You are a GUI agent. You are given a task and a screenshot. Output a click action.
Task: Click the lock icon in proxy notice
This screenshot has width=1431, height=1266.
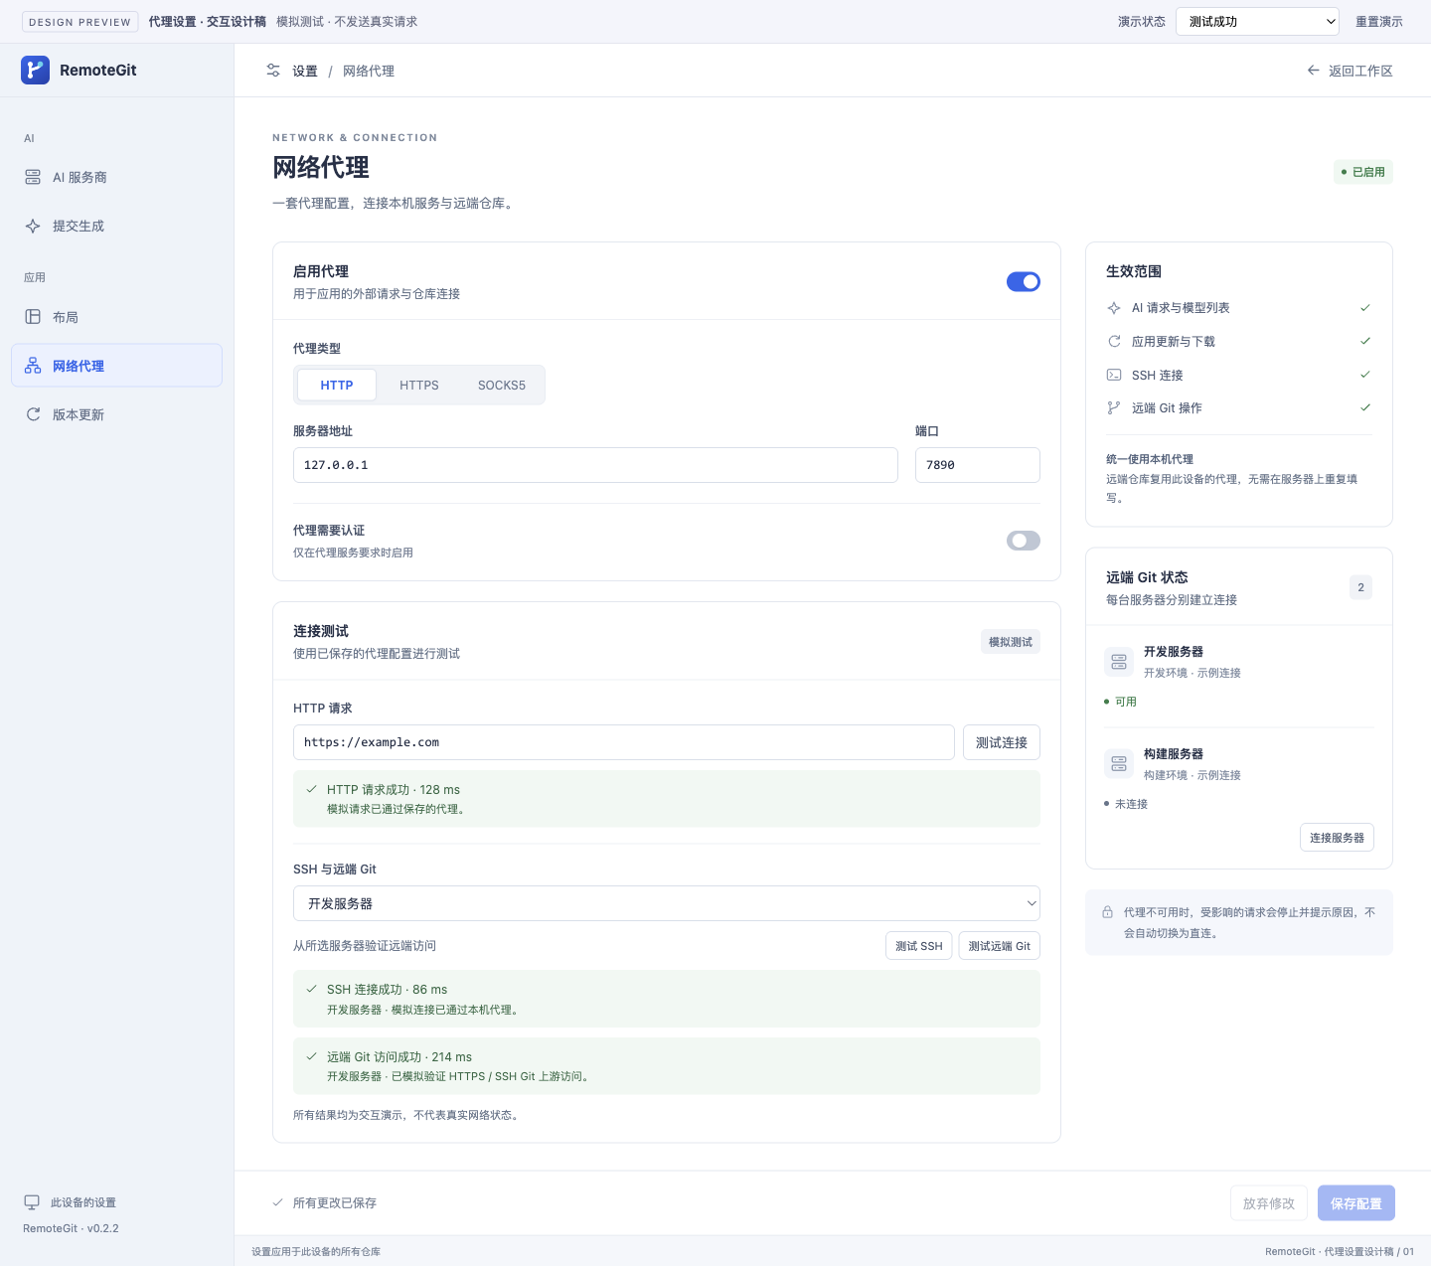(x=1107, y=912)
